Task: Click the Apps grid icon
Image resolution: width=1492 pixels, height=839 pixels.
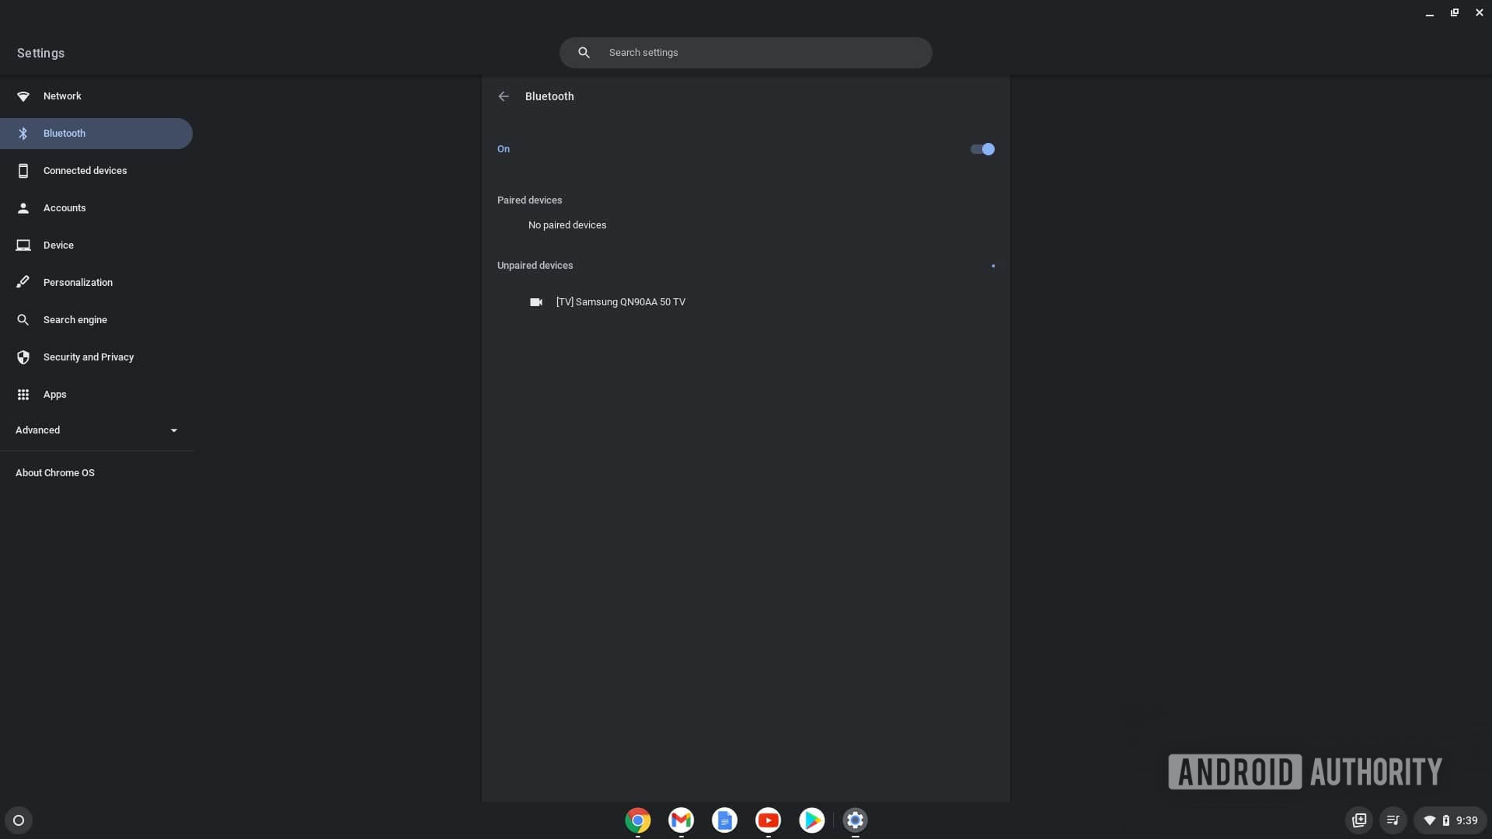Action: pos(23,395)
